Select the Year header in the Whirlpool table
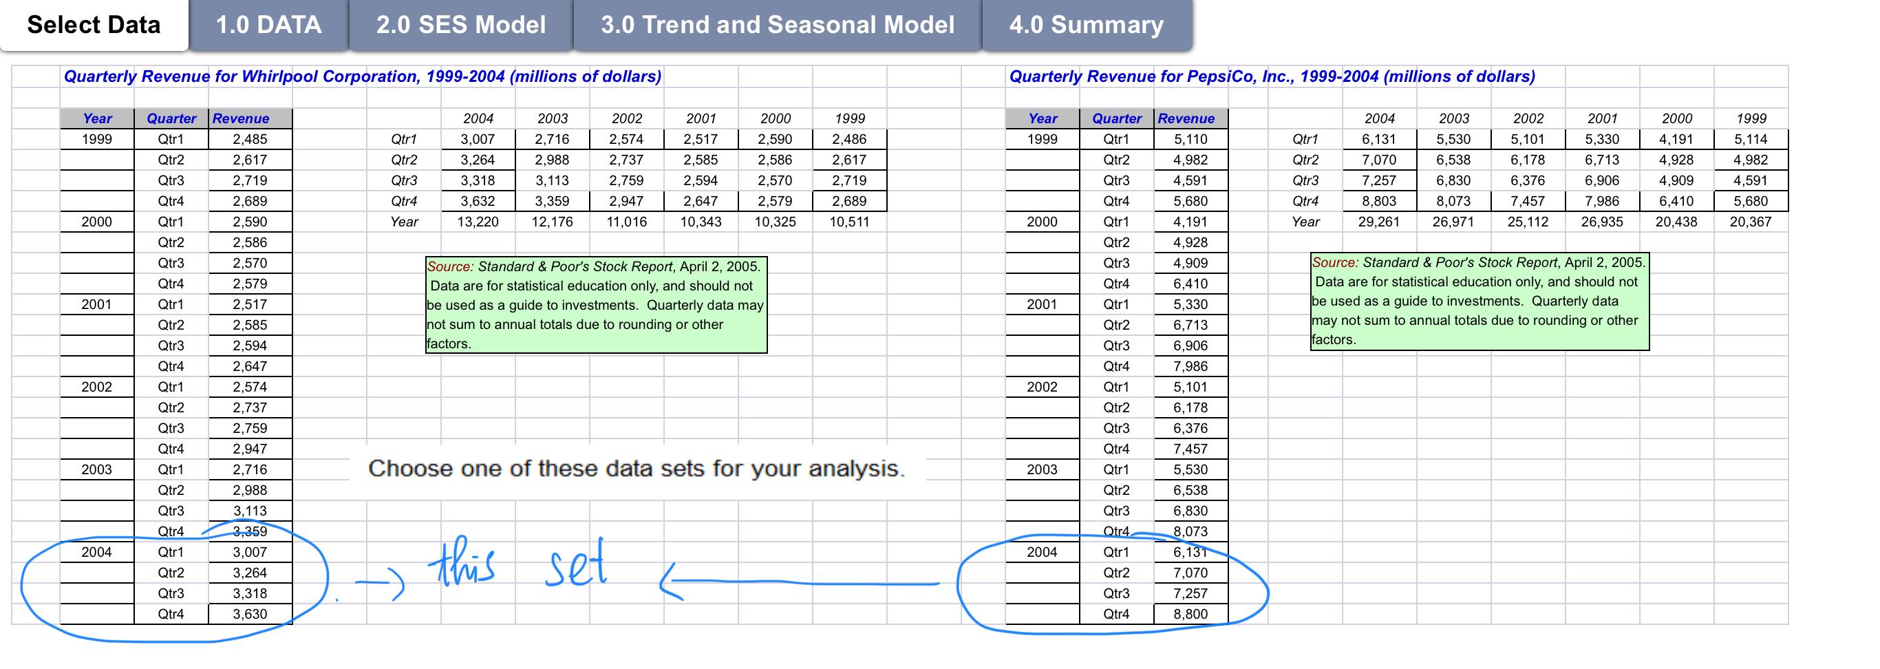The height and width of the screenshot is (669, 1880). coord(98,118)
